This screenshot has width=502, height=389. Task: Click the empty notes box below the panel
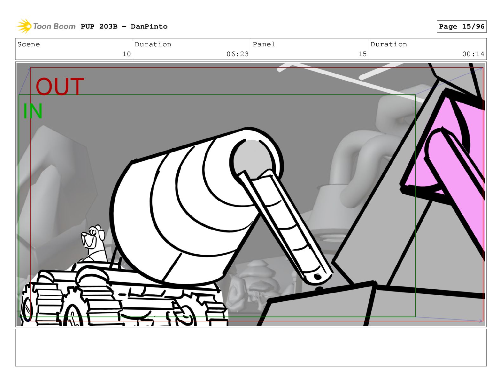coord(251,347)
